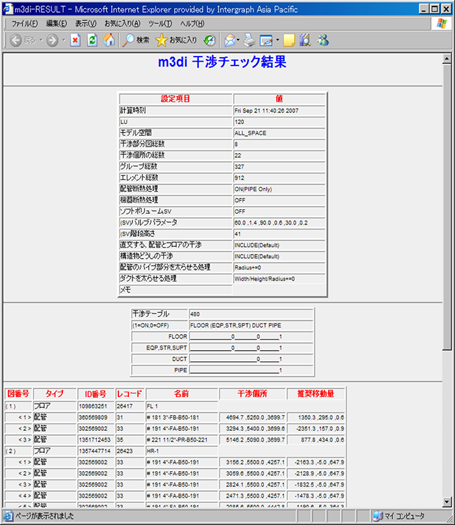Screen dimensions: 455x525
Task: Open the History toolbar icon
Action: click(x=209, y=40)
